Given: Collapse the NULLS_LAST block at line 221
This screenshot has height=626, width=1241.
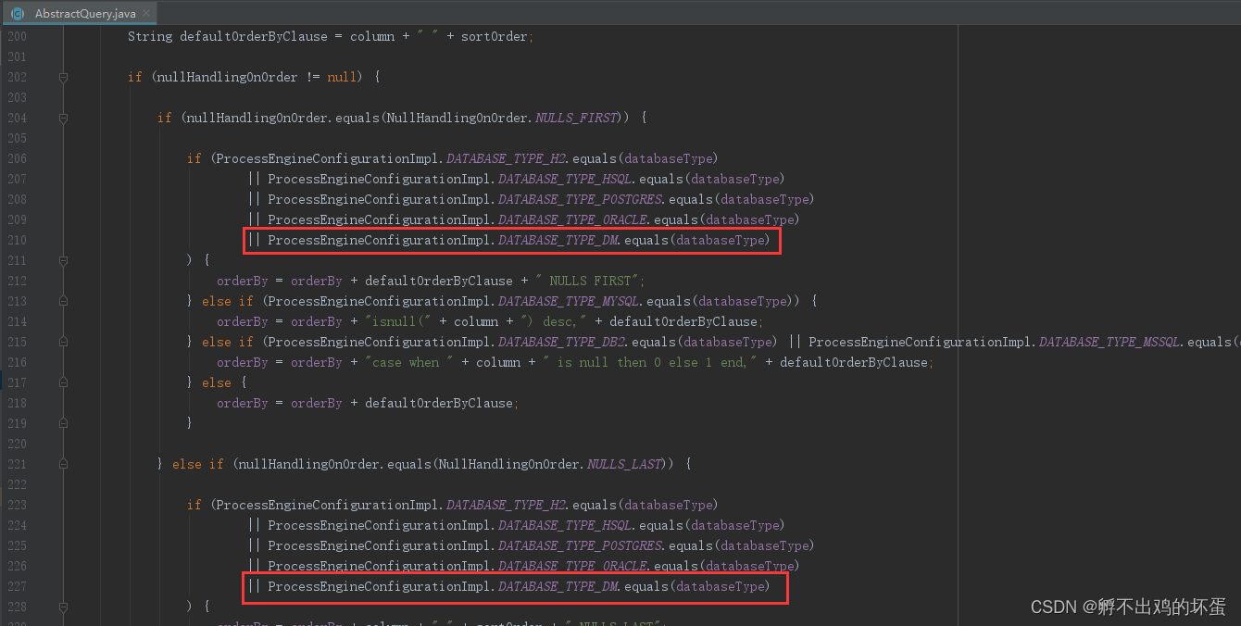Looking at the screenshot, I should click(x=63, y=464).
